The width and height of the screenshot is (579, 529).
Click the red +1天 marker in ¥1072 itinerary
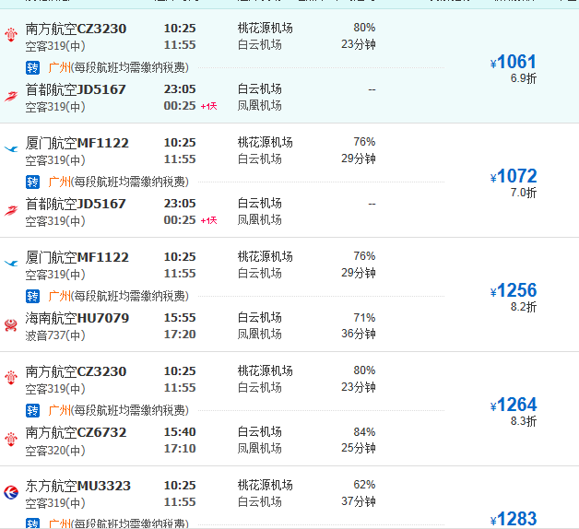[208, 220]
